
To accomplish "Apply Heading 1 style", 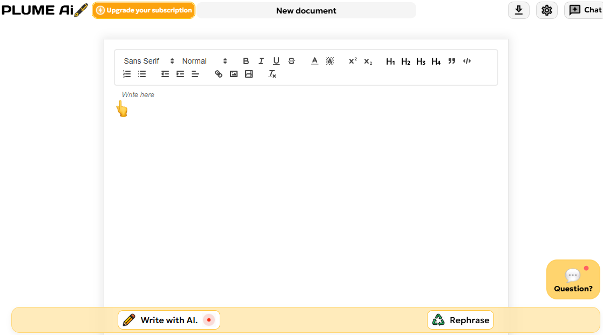I will [x=390, y=61].
